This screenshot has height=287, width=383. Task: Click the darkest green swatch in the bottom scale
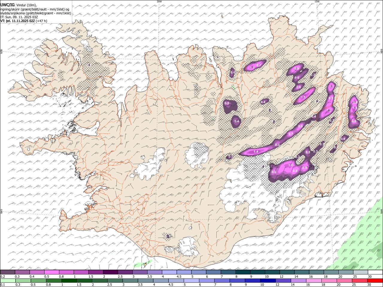click(x=69, y=281)
